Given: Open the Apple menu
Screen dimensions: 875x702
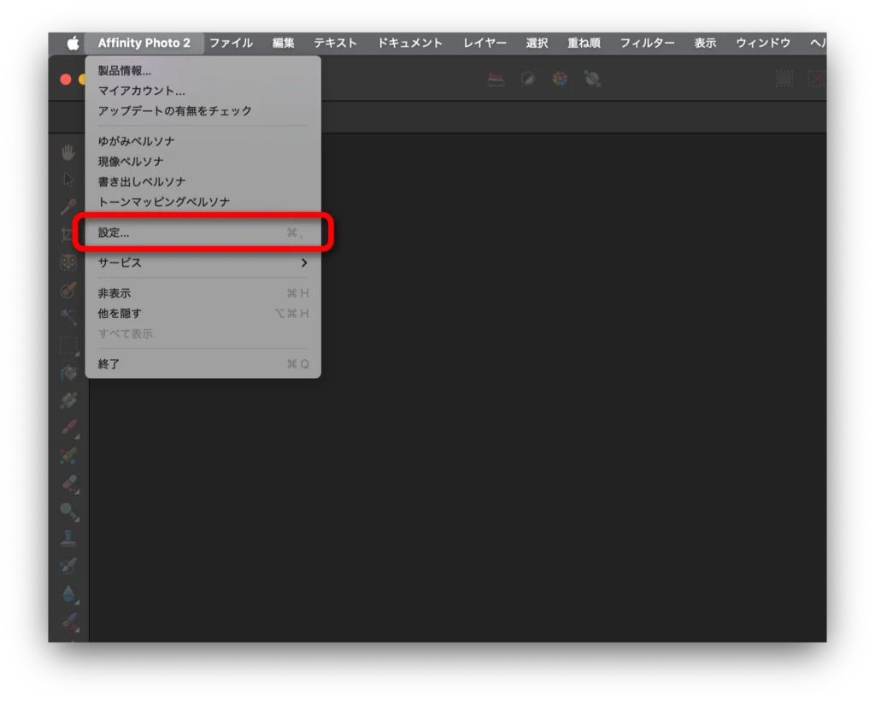Looking at the screenshot, I should [73, 43].
